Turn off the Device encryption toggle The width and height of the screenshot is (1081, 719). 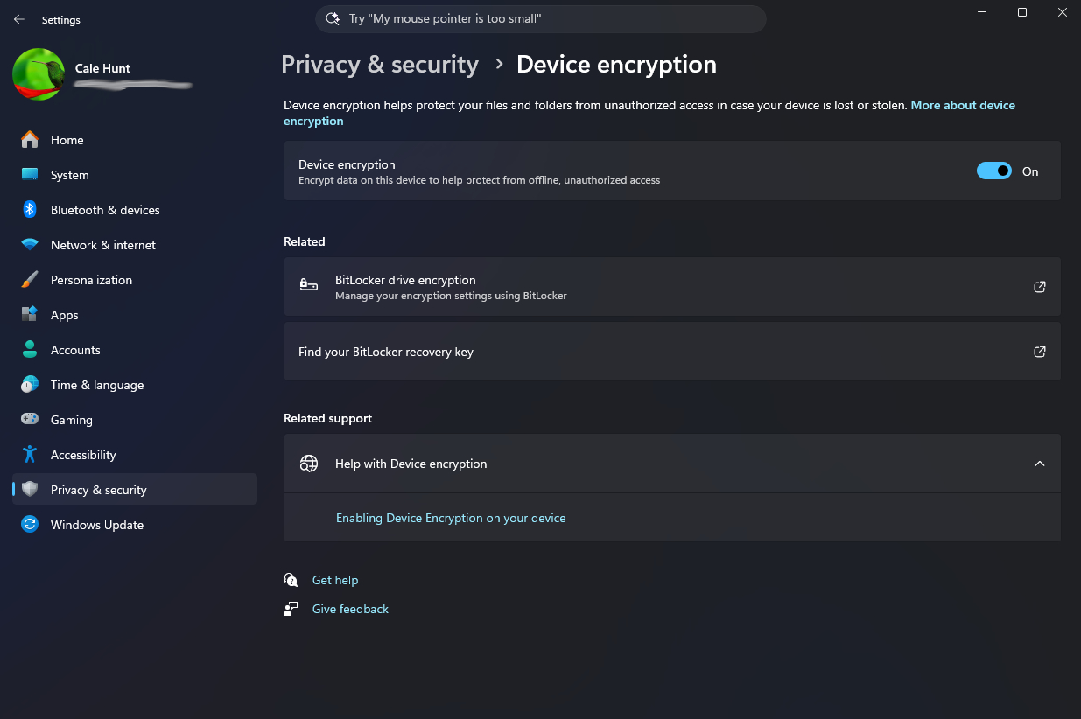point(994,171)
